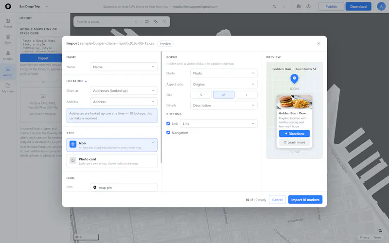The height and width of the screenshot is (243, 389).
Task: Select the Icon marker type
Action: [x=112, y=145]
